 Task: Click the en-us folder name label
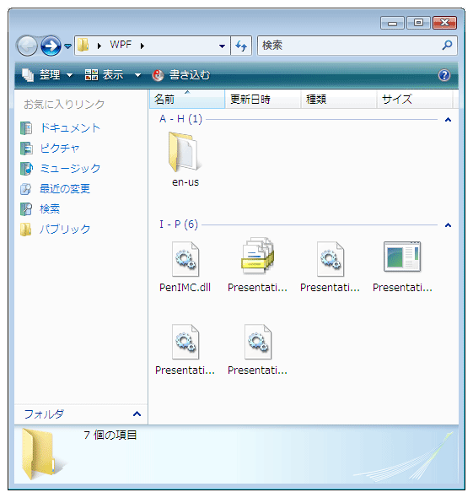click(x=185, y=182)
